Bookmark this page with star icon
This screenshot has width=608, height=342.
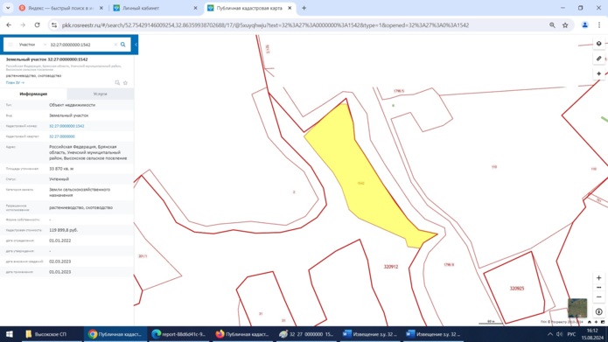(565, 25)
